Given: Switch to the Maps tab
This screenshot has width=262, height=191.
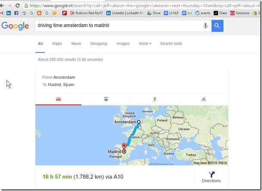Looking at the screenshot, I should point(57,43).
